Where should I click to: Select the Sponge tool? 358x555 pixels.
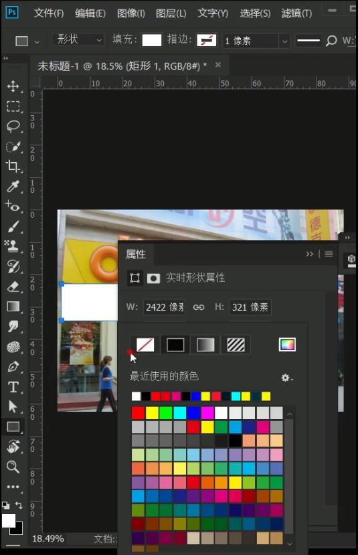point(13,347)
